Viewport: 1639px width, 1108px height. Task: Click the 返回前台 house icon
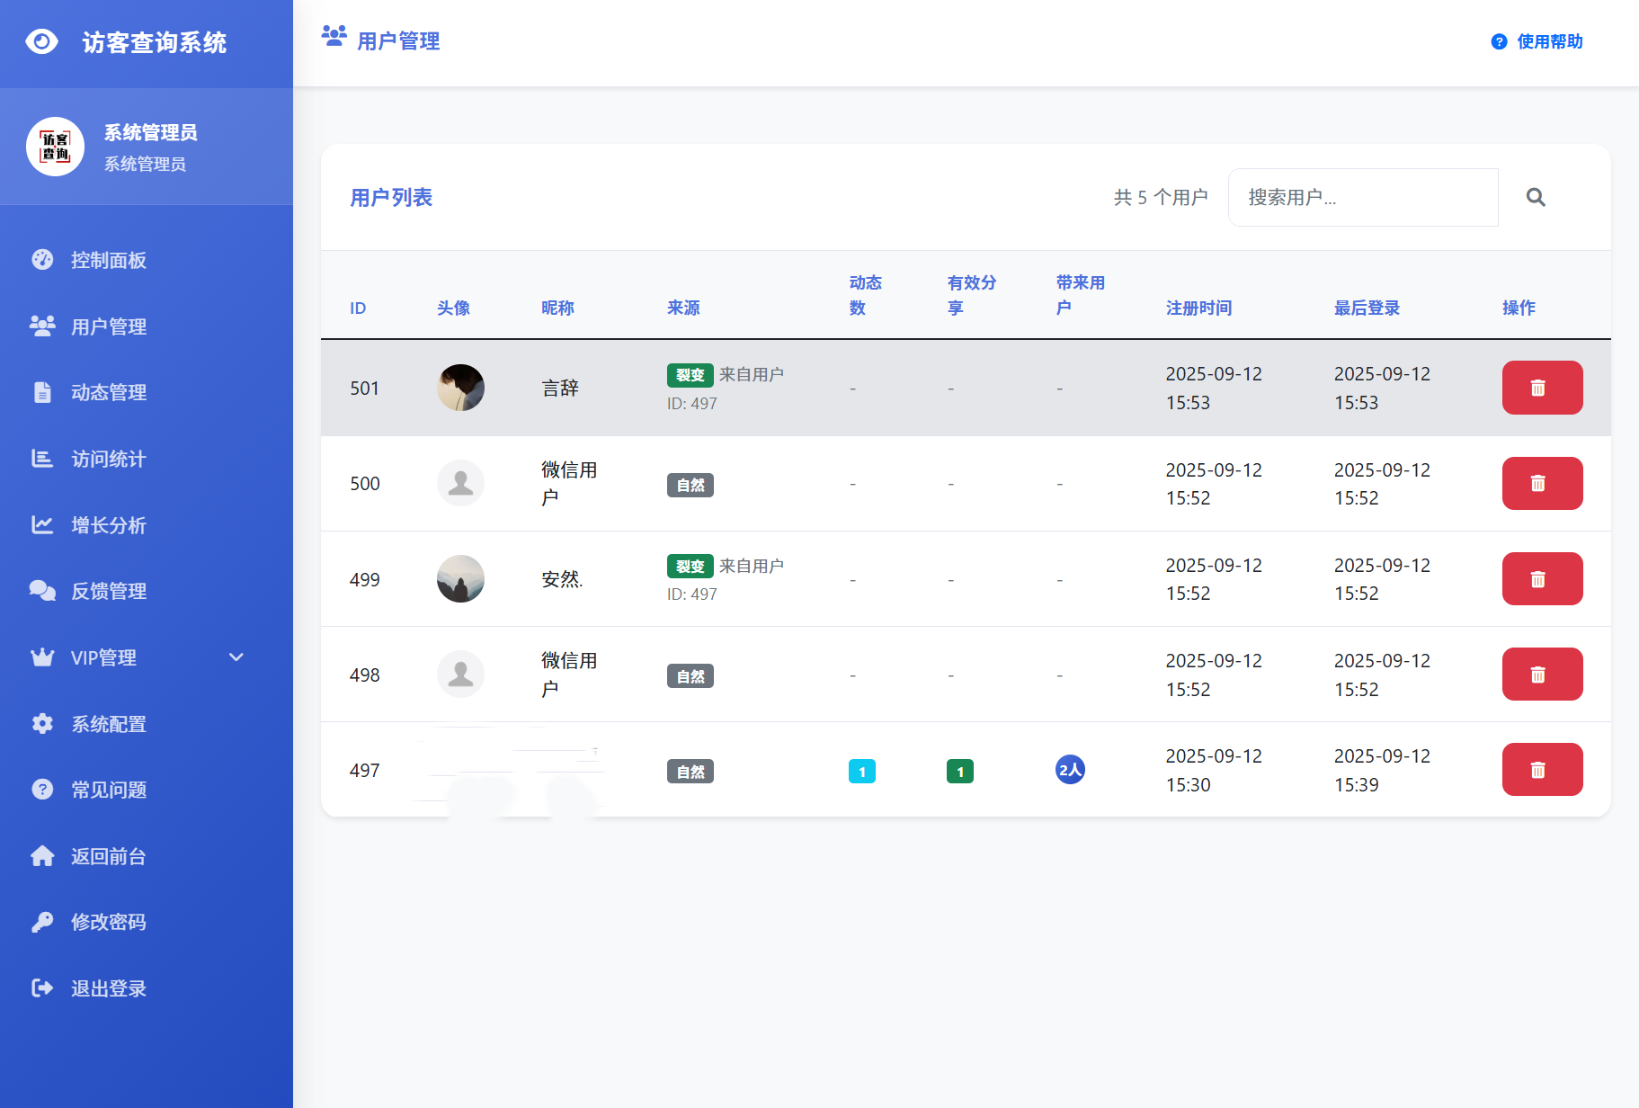(42, 856)
